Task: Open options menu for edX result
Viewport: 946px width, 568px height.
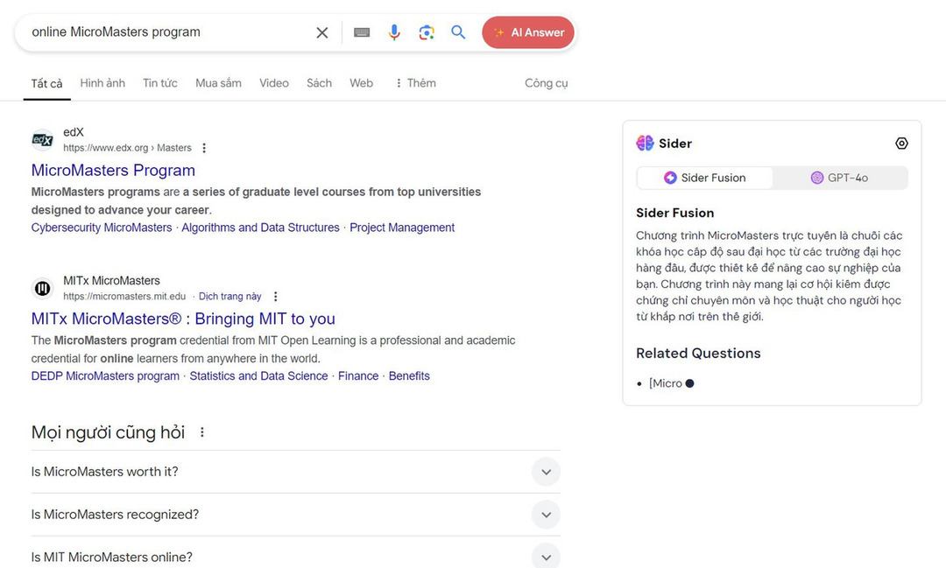Action: coord(204,148)
